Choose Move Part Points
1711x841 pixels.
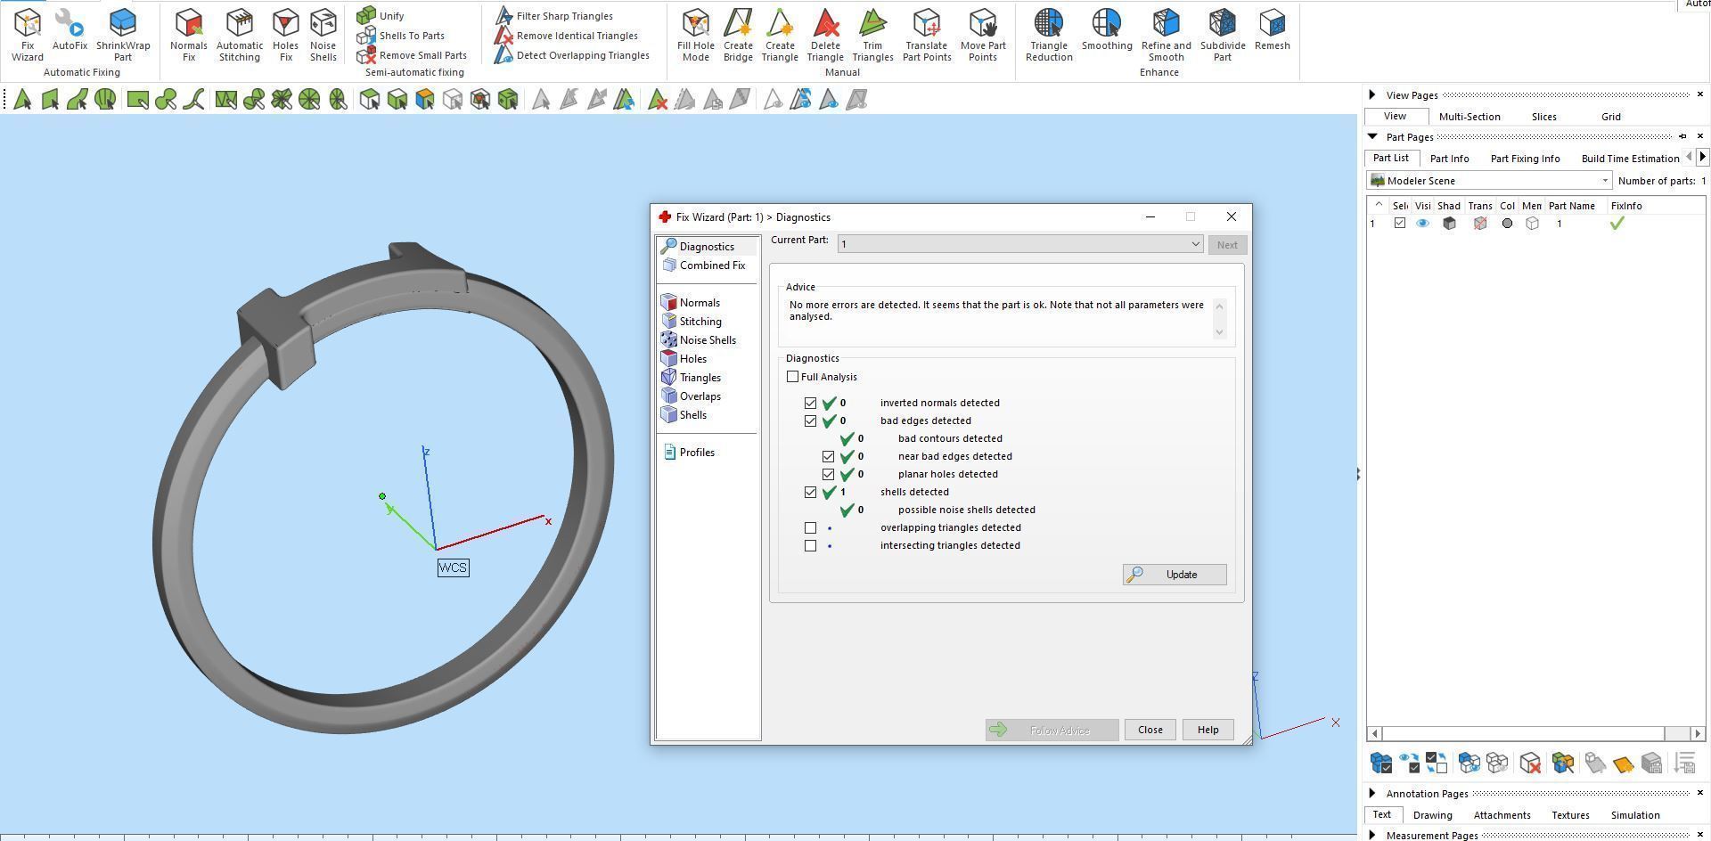point(983,36)
